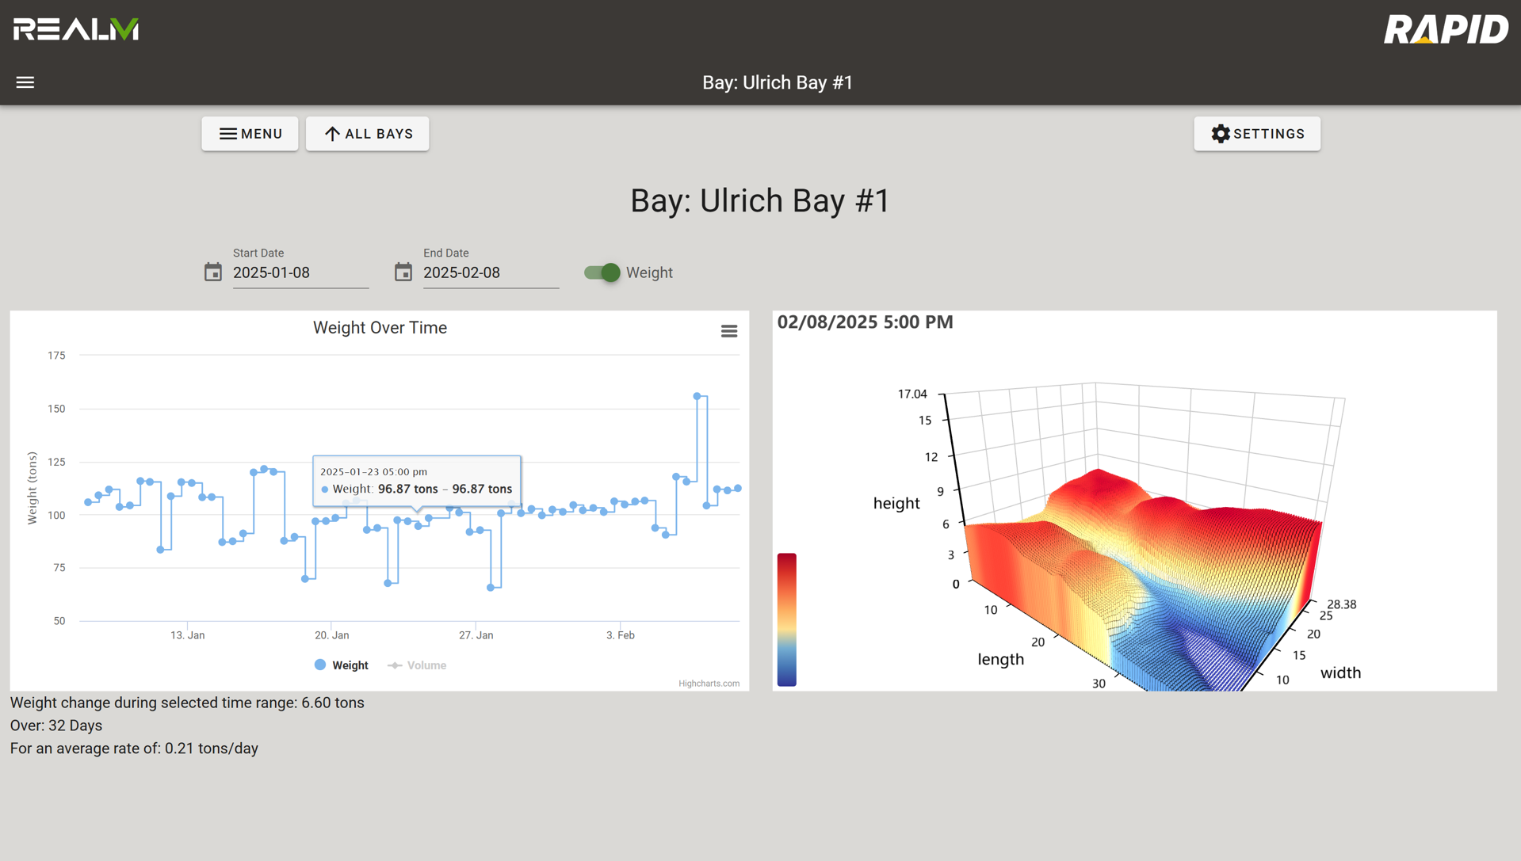Open the Highcharts.com link
Image resolution: width=1521 pixels, height=861 pixels.
pyautogui.click(x=709, y=683)
